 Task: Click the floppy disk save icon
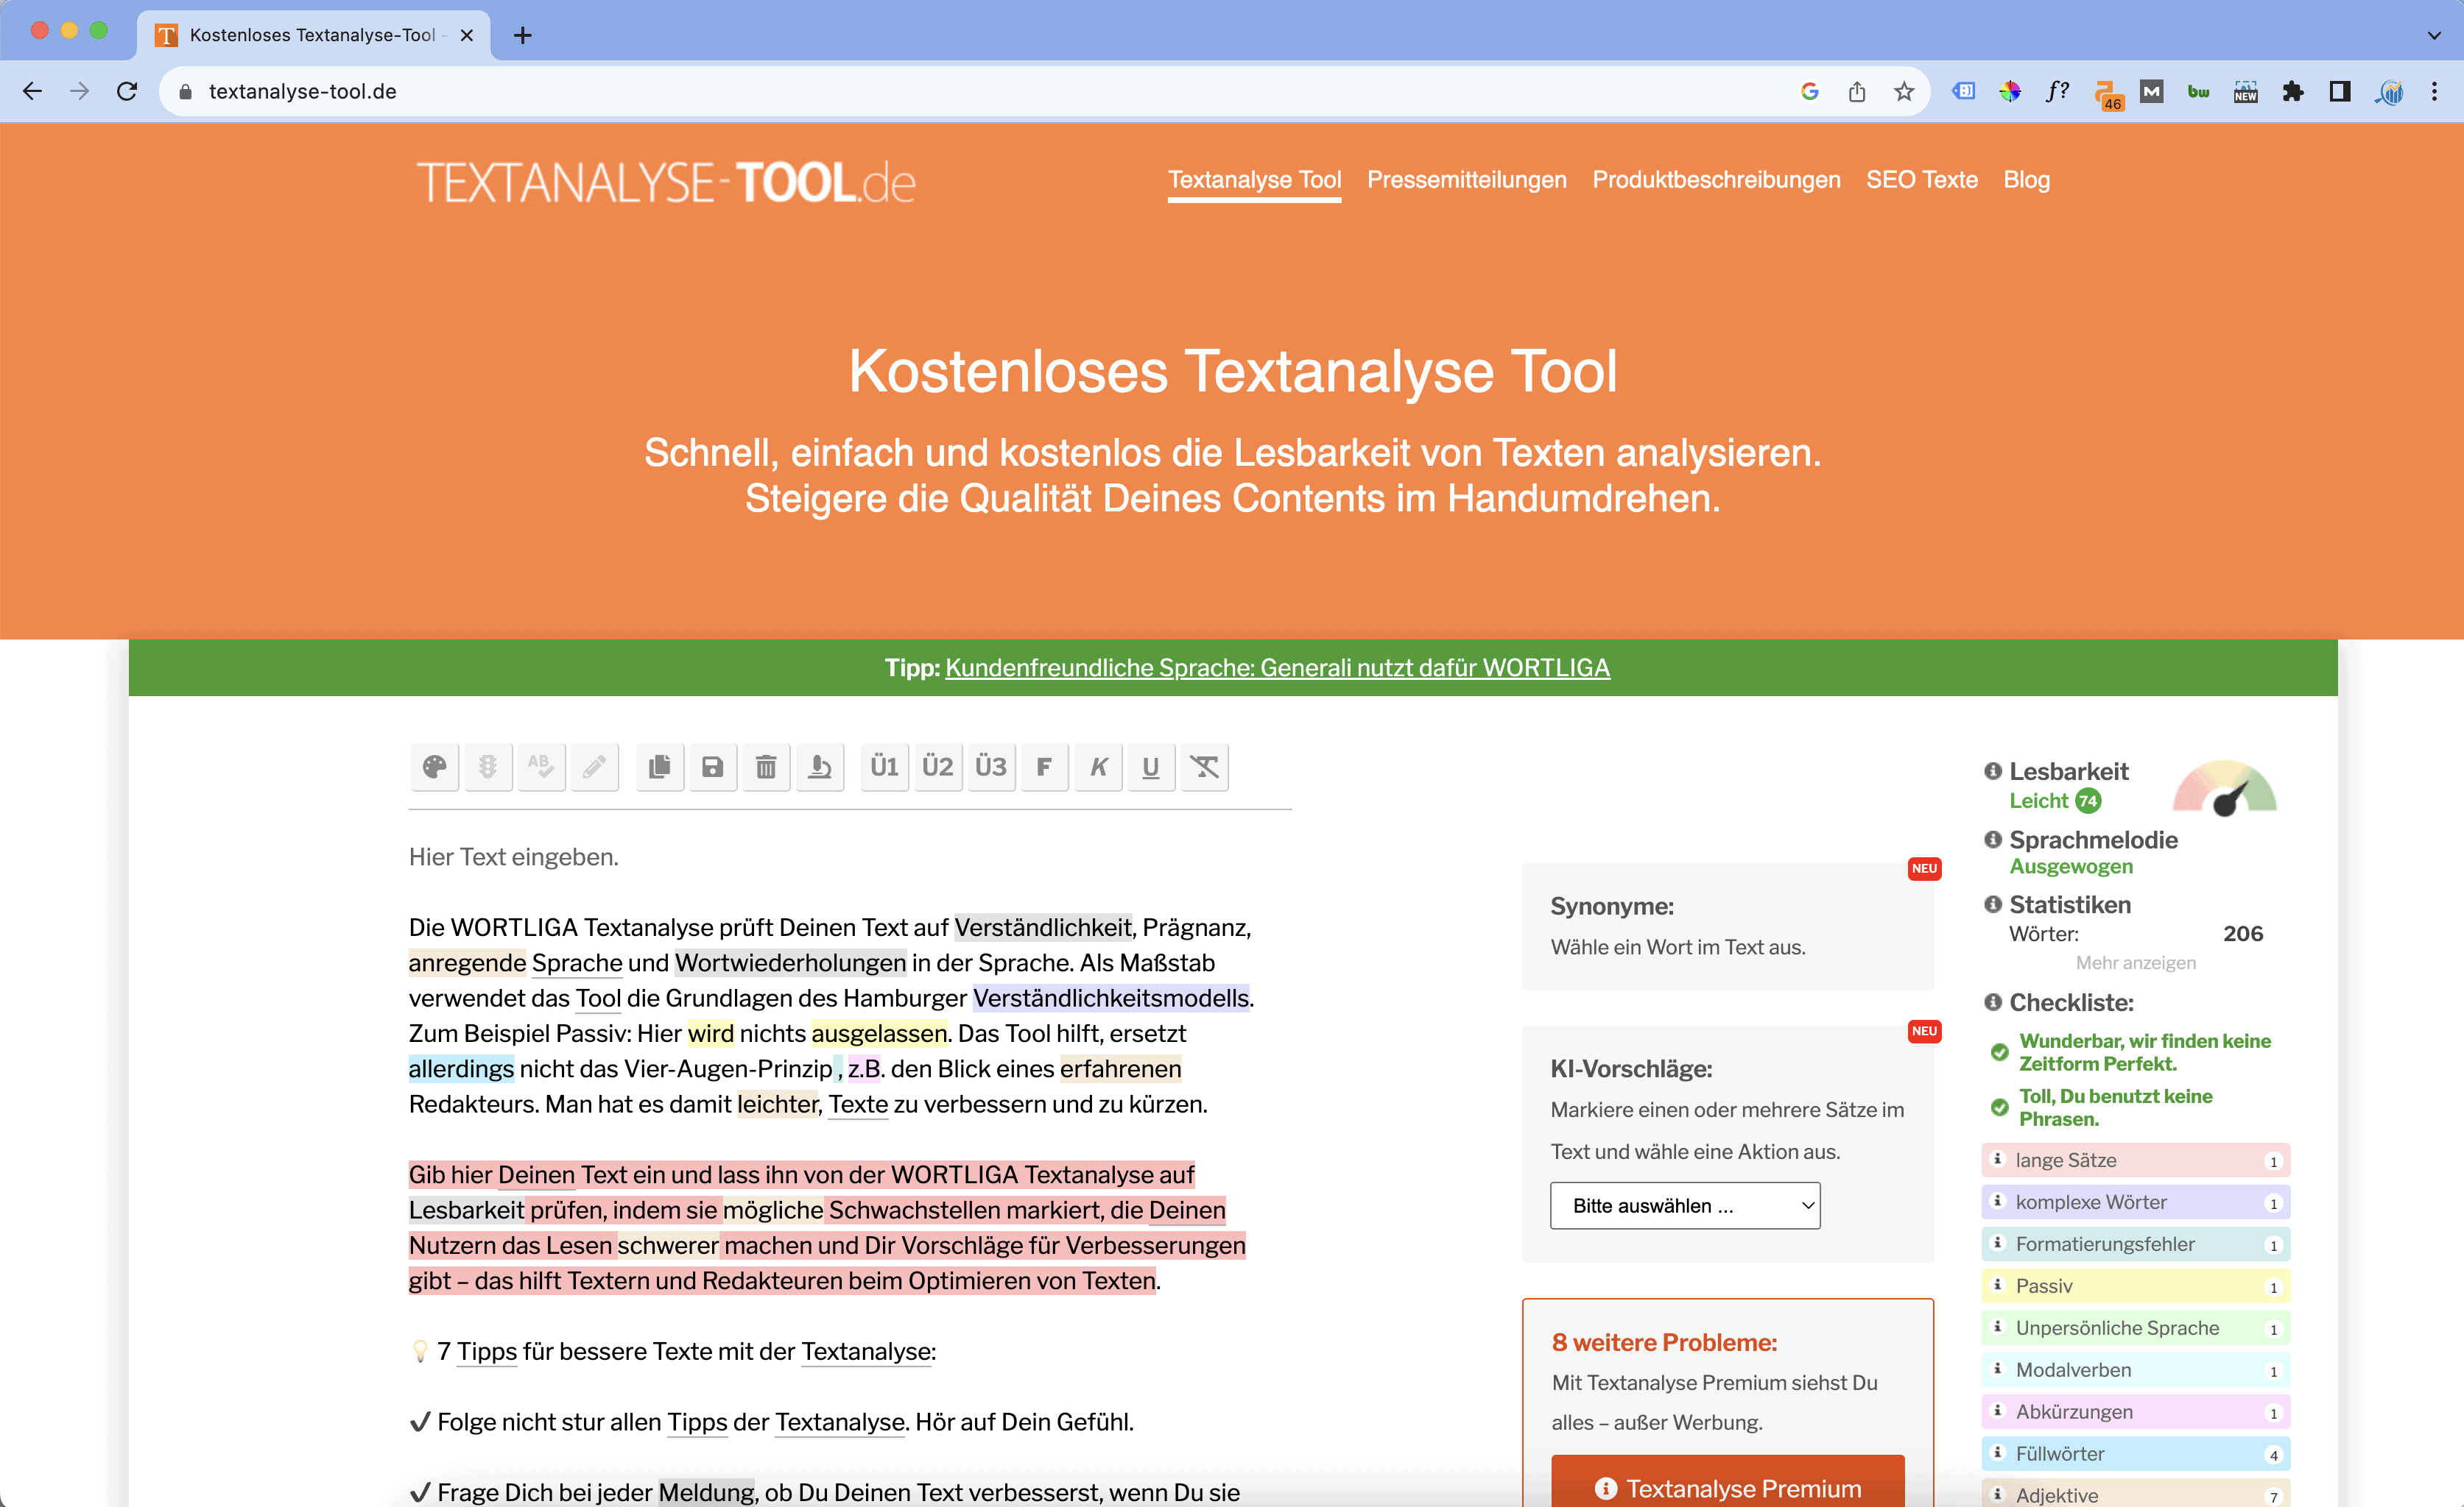[713, 767]
